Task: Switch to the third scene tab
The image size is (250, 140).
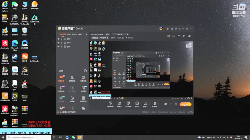Action: (x=74, y=34)
